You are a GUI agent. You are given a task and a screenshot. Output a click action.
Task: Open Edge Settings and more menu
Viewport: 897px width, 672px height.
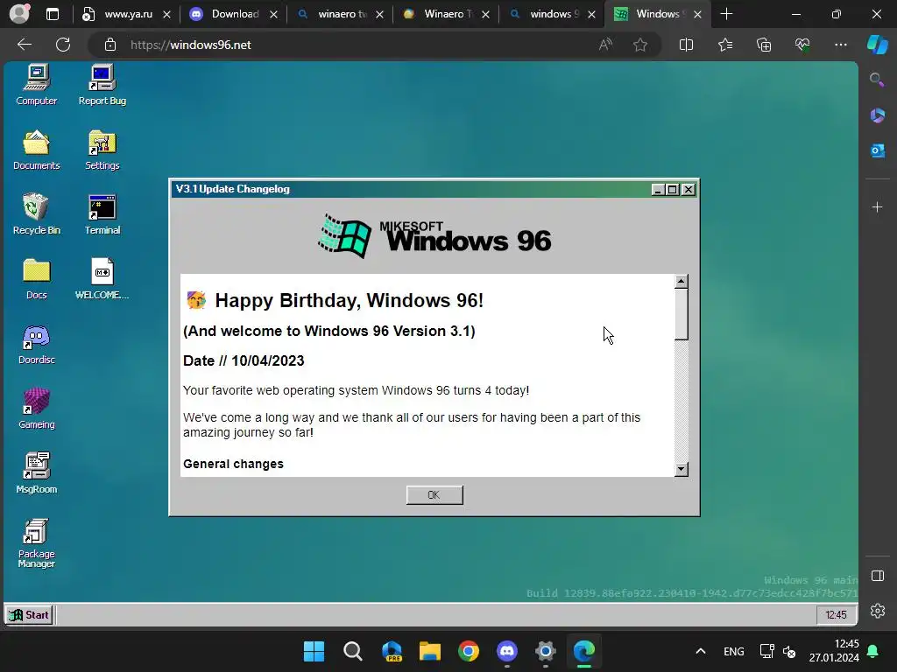[840, 45]
